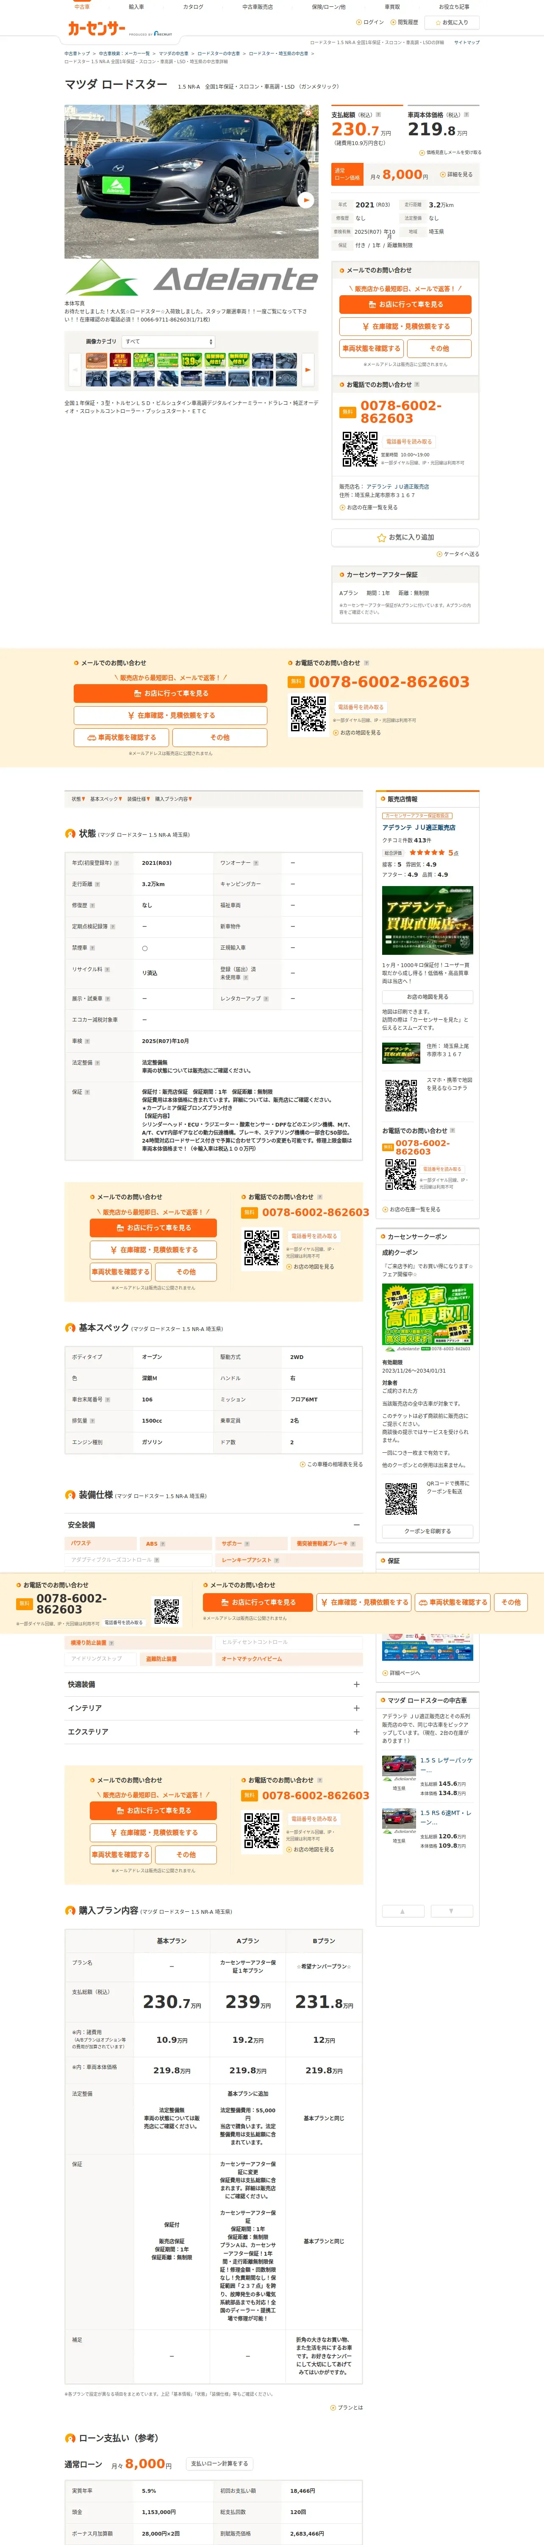Click この車種の相場表を見る link
The width and height of the screenshot is (544, 2545).
point(332,1464)
